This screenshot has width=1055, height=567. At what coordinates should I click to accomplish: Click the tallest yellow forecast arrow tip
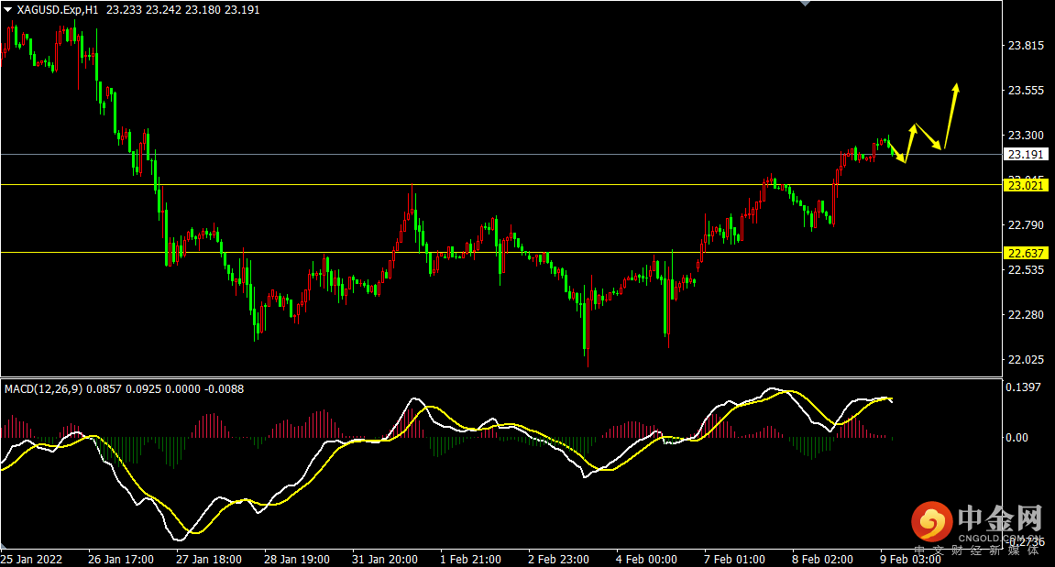[956, 87]
